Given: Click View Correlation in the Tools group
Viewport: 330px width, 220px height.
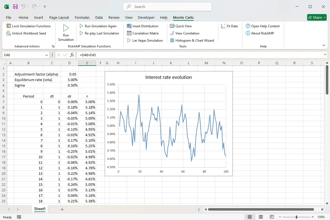Looking at the screenshot, I should pos(185,33).
